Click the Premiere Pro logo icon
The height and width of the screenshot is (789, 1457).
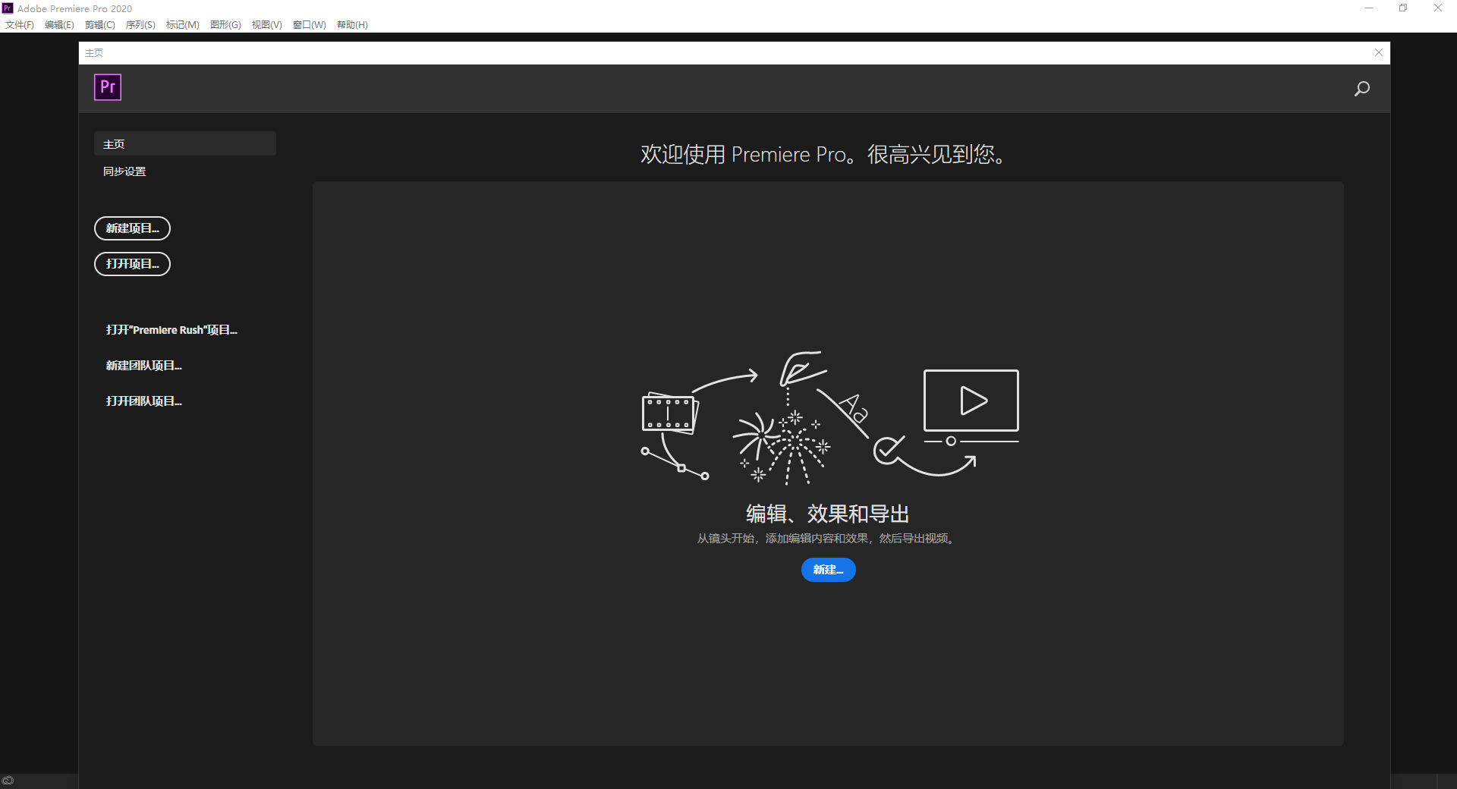107,86
